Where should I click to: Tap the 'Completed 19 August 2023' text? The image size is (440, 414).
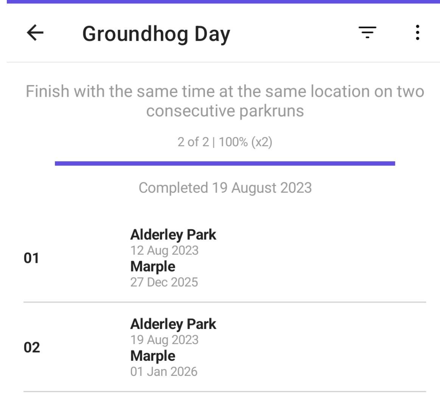point(225,188)
